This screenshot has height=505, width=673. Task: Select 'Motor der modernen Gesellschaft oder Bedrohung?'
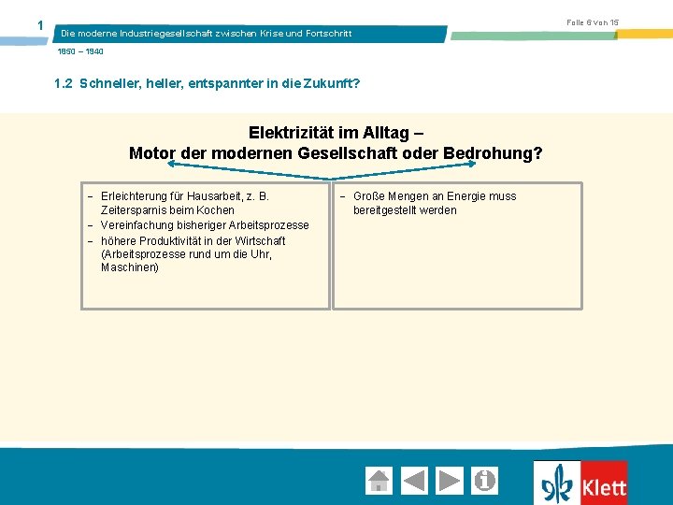click(336, 152)
